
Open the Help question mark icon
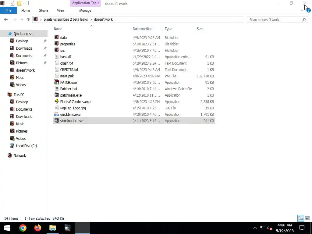(x=308, y=11)
